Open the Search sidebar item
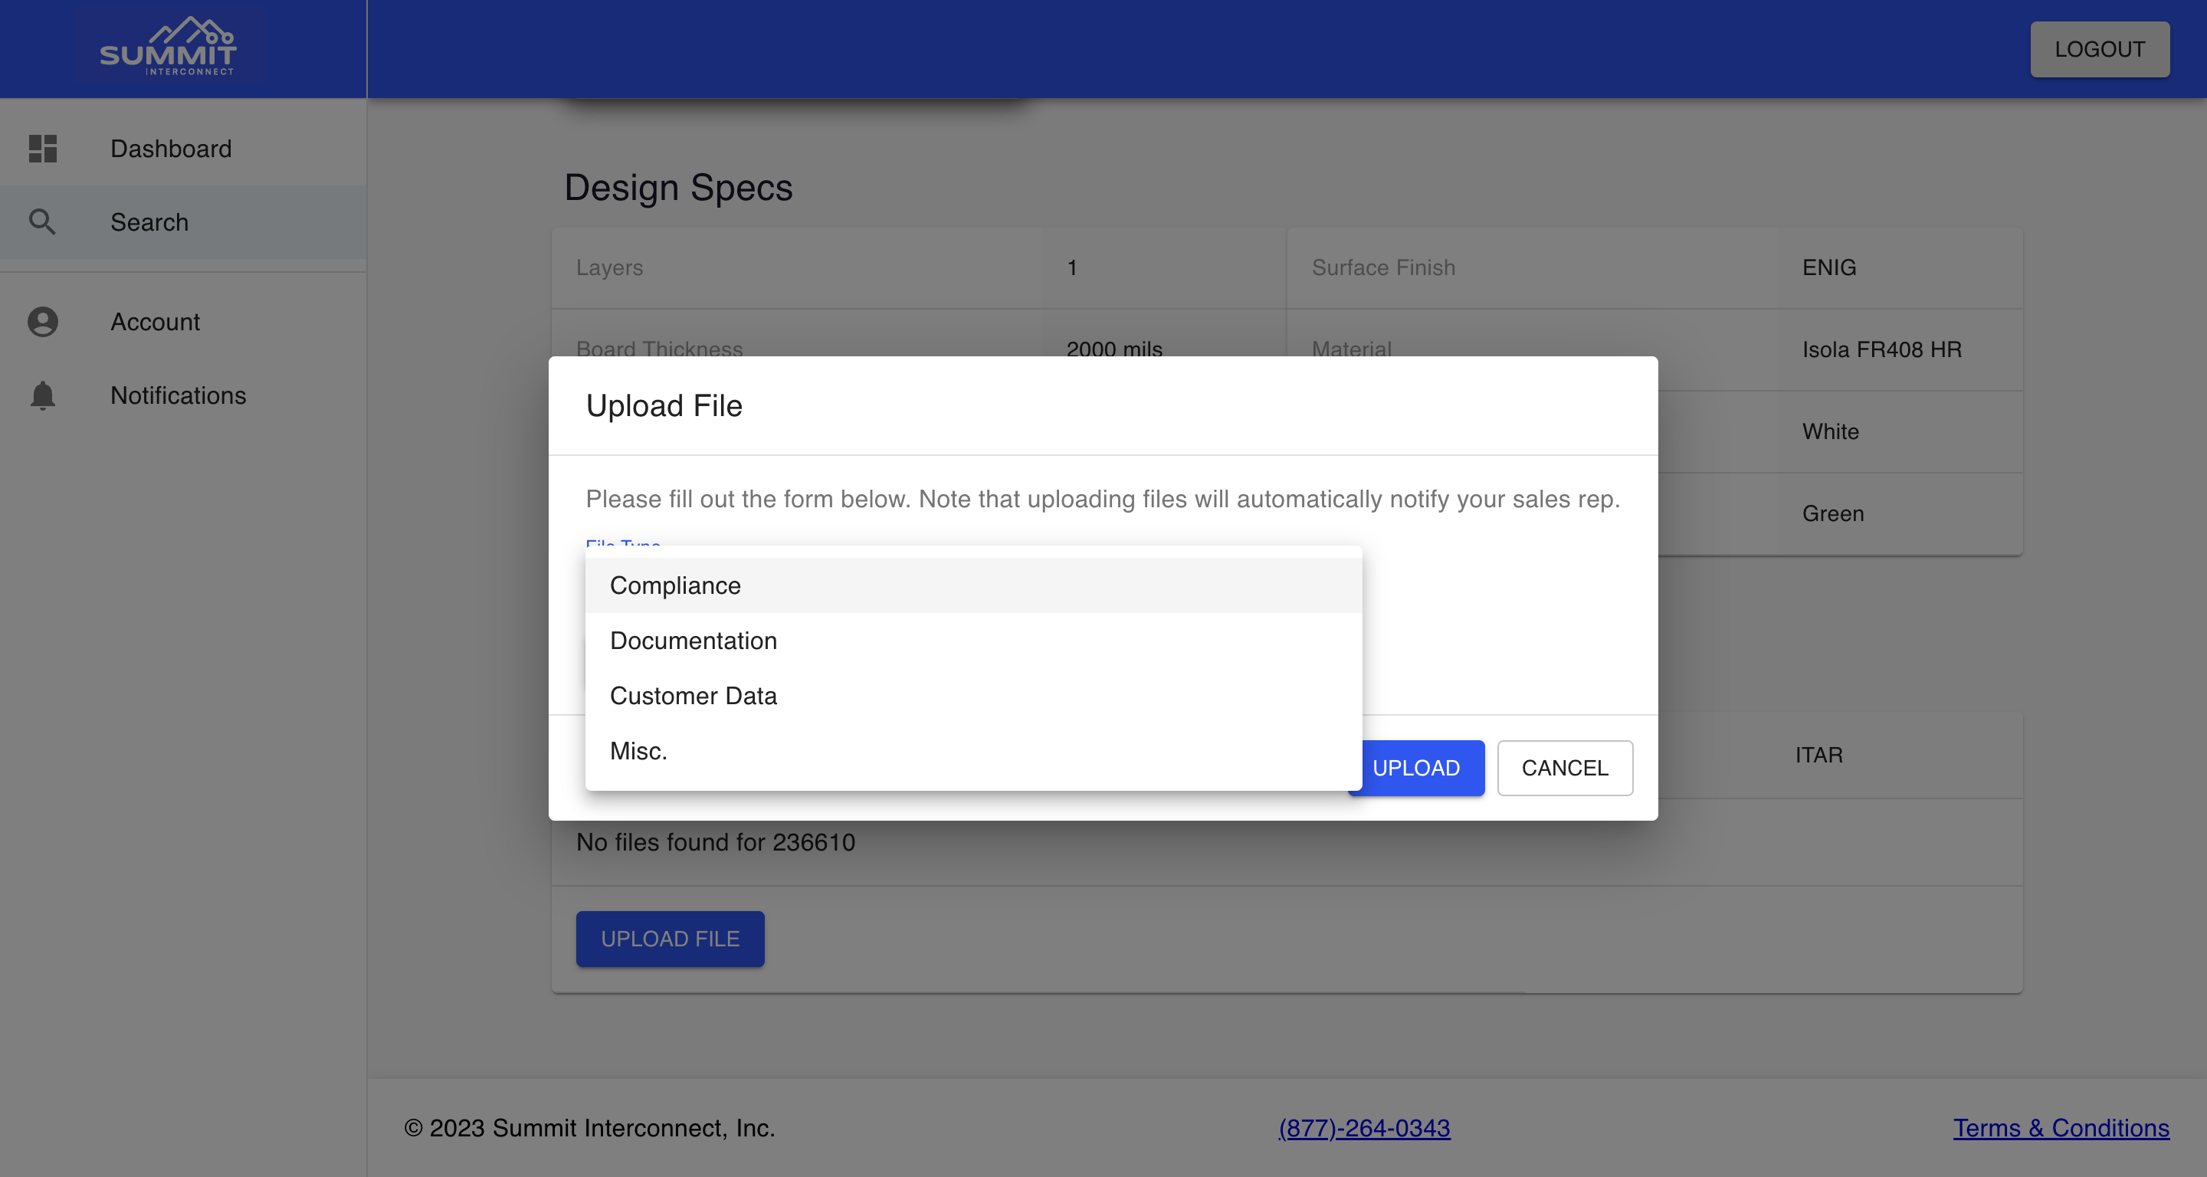2207x1177 pixels. pyautogui.click(x=183, y=222)
